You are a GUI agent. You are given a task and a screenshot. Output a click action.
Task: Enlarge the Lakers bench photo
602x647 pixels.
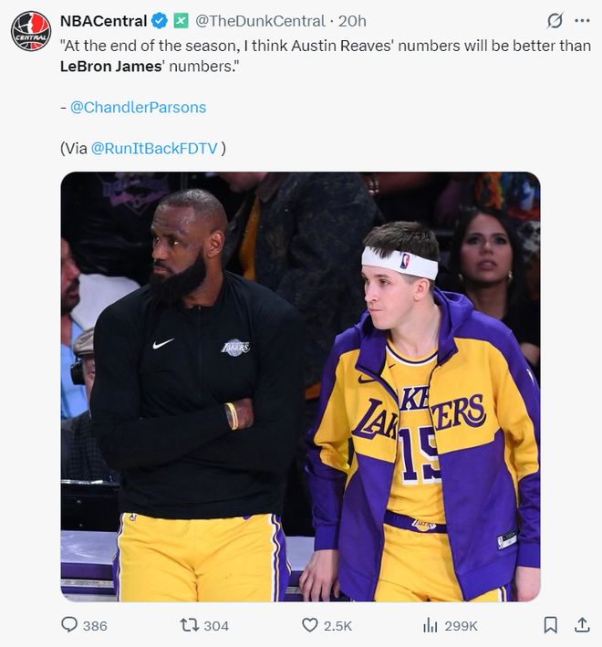pyautogui.click(x=300, y=386)
